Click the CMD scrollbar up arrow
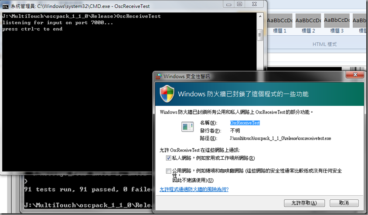The width and height of the screenshot is (368, 215). coord(260,17)
